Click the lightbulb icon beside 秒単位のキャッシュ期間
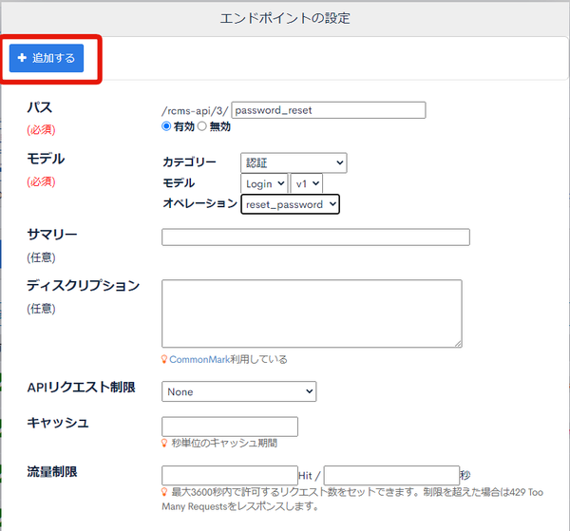 coord(164,443)
